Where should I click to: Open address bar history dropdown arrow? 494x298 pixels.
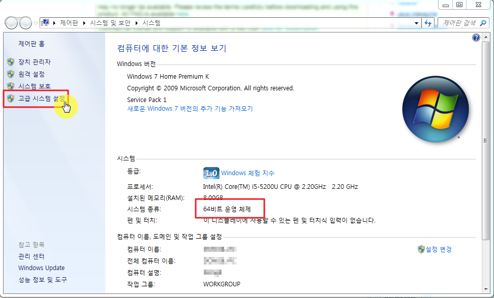coord(417,23)
